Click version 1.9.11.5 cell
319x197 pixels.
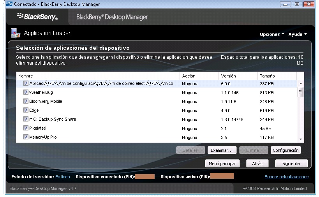pyautogui.click(x=229, y=102)
